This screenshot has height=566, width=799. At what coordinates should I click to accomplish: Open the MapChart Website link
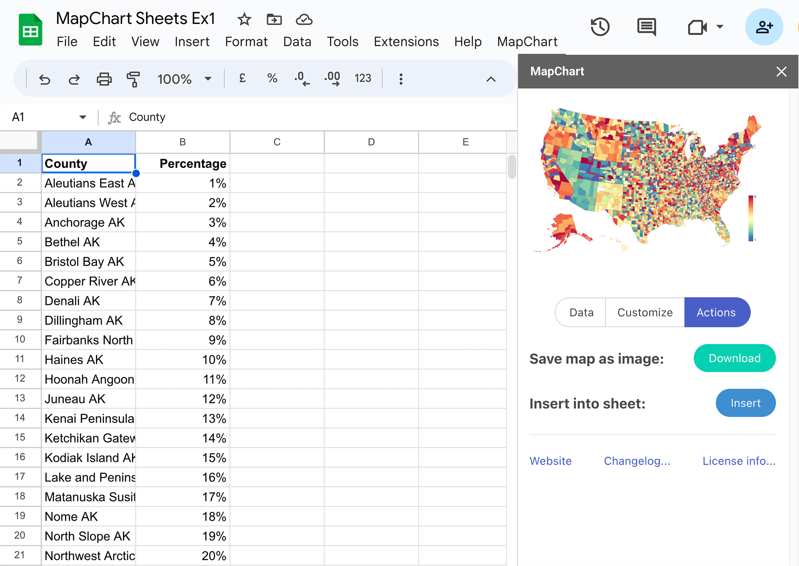pyautogui.click(x=551, y=461)
